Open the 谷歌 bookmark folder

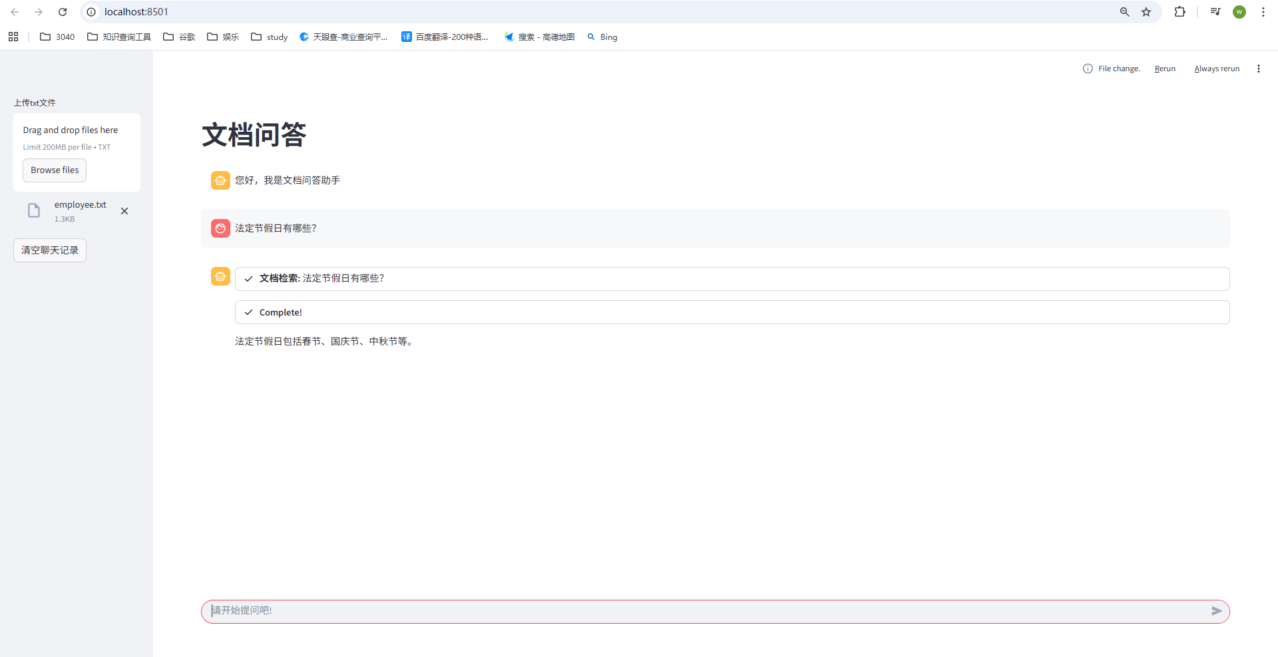point(179,37)
